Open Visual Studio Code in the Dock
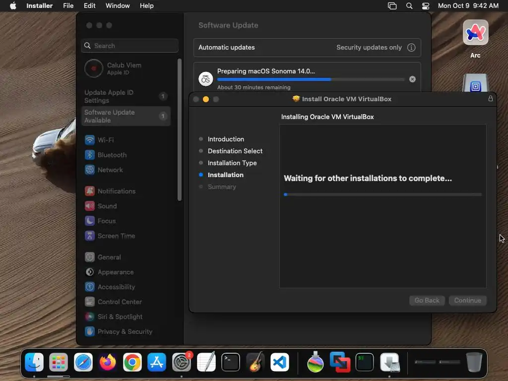The image size is (508, 381). pos(280,362)
